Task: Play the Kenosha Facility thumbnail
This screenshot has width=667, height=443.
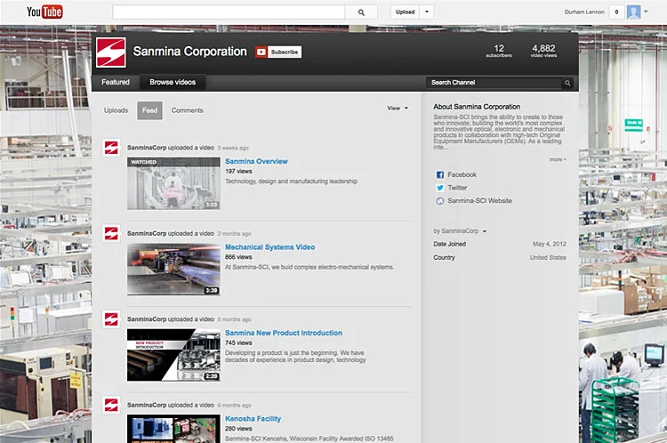Action: pos(173,429)
